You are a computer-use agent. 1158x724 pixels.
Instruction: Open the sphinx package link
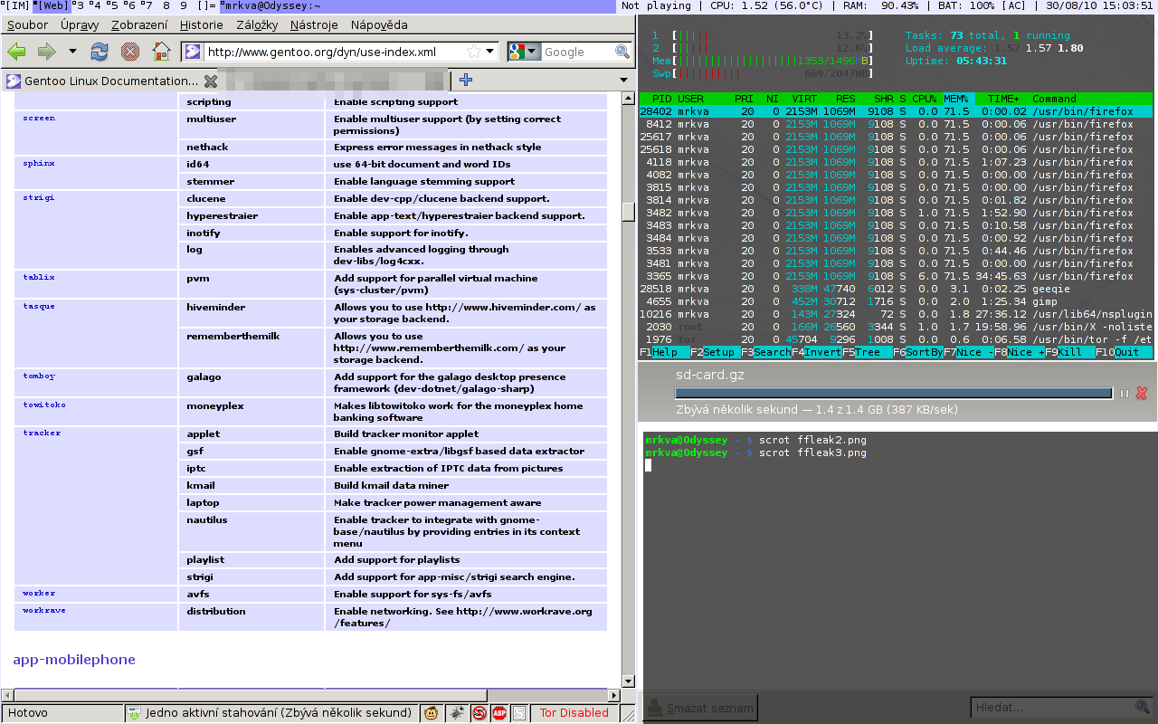(x=39, y=163)
